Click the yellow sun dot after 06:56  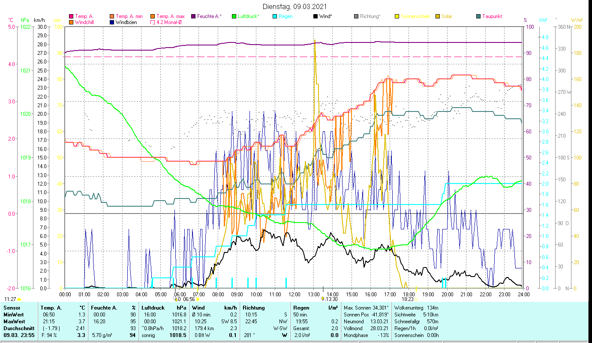198,299
